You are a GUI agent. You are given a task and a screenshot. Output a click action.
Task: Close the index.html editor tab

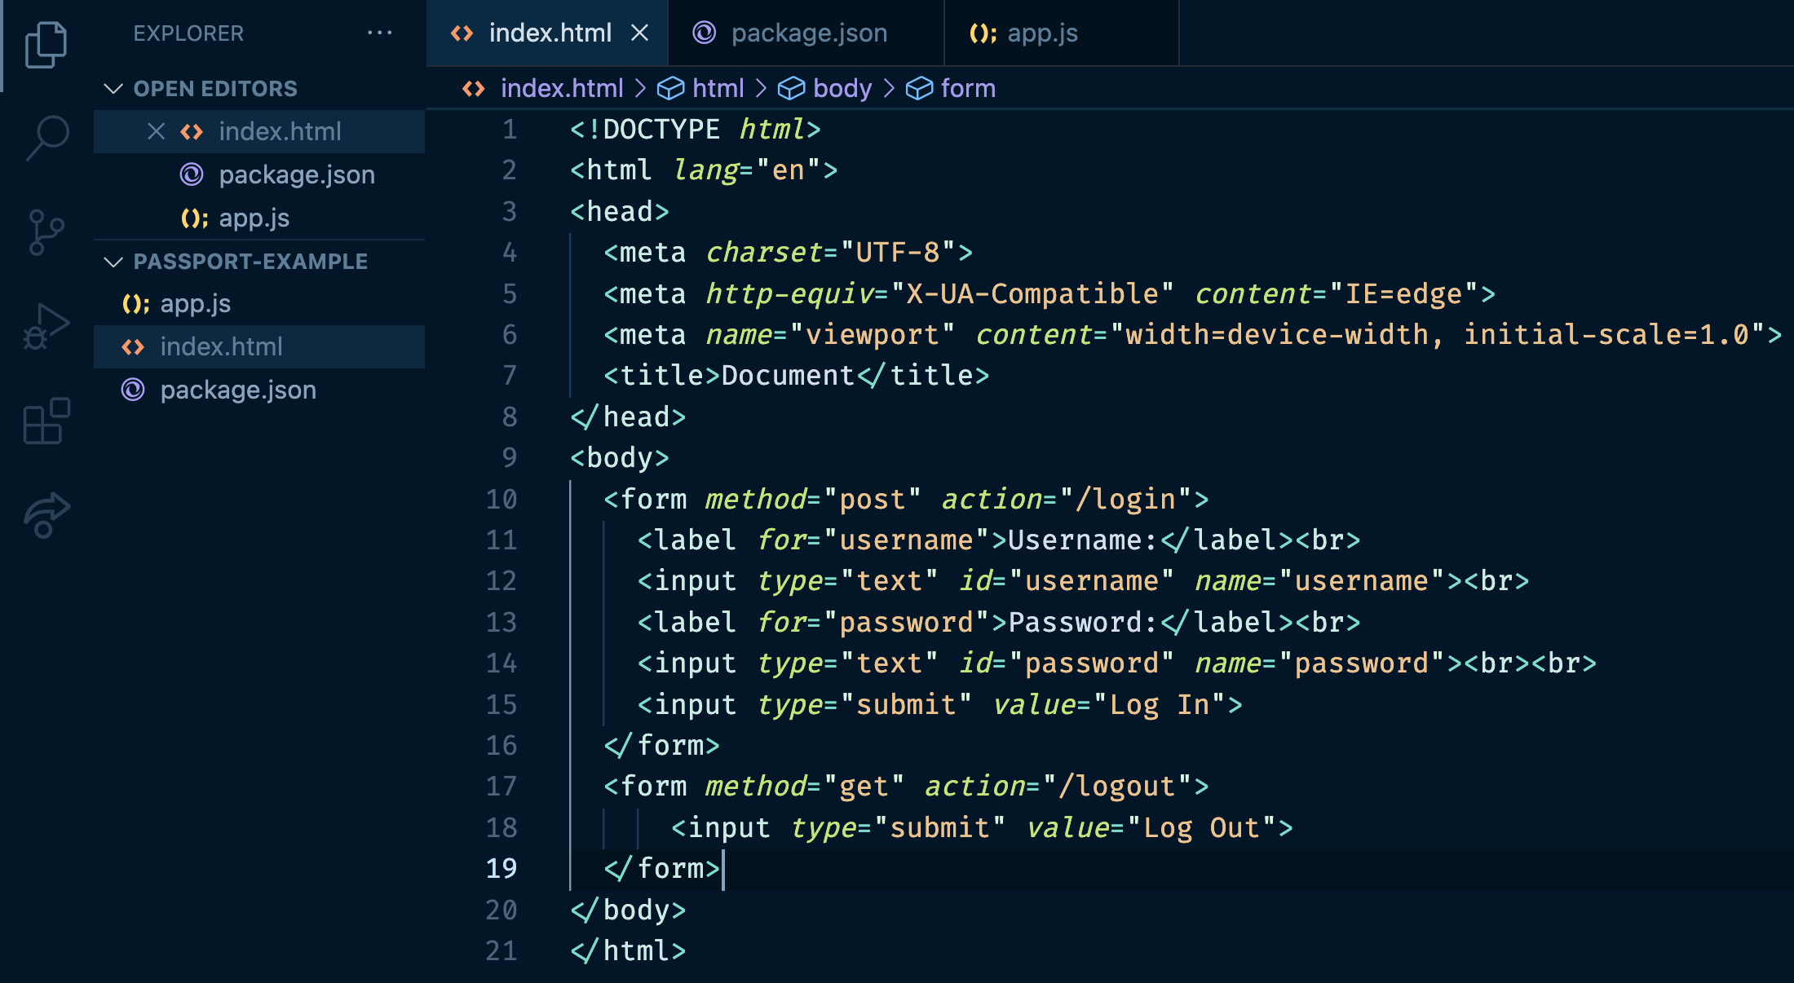click(x=640, y=33)
